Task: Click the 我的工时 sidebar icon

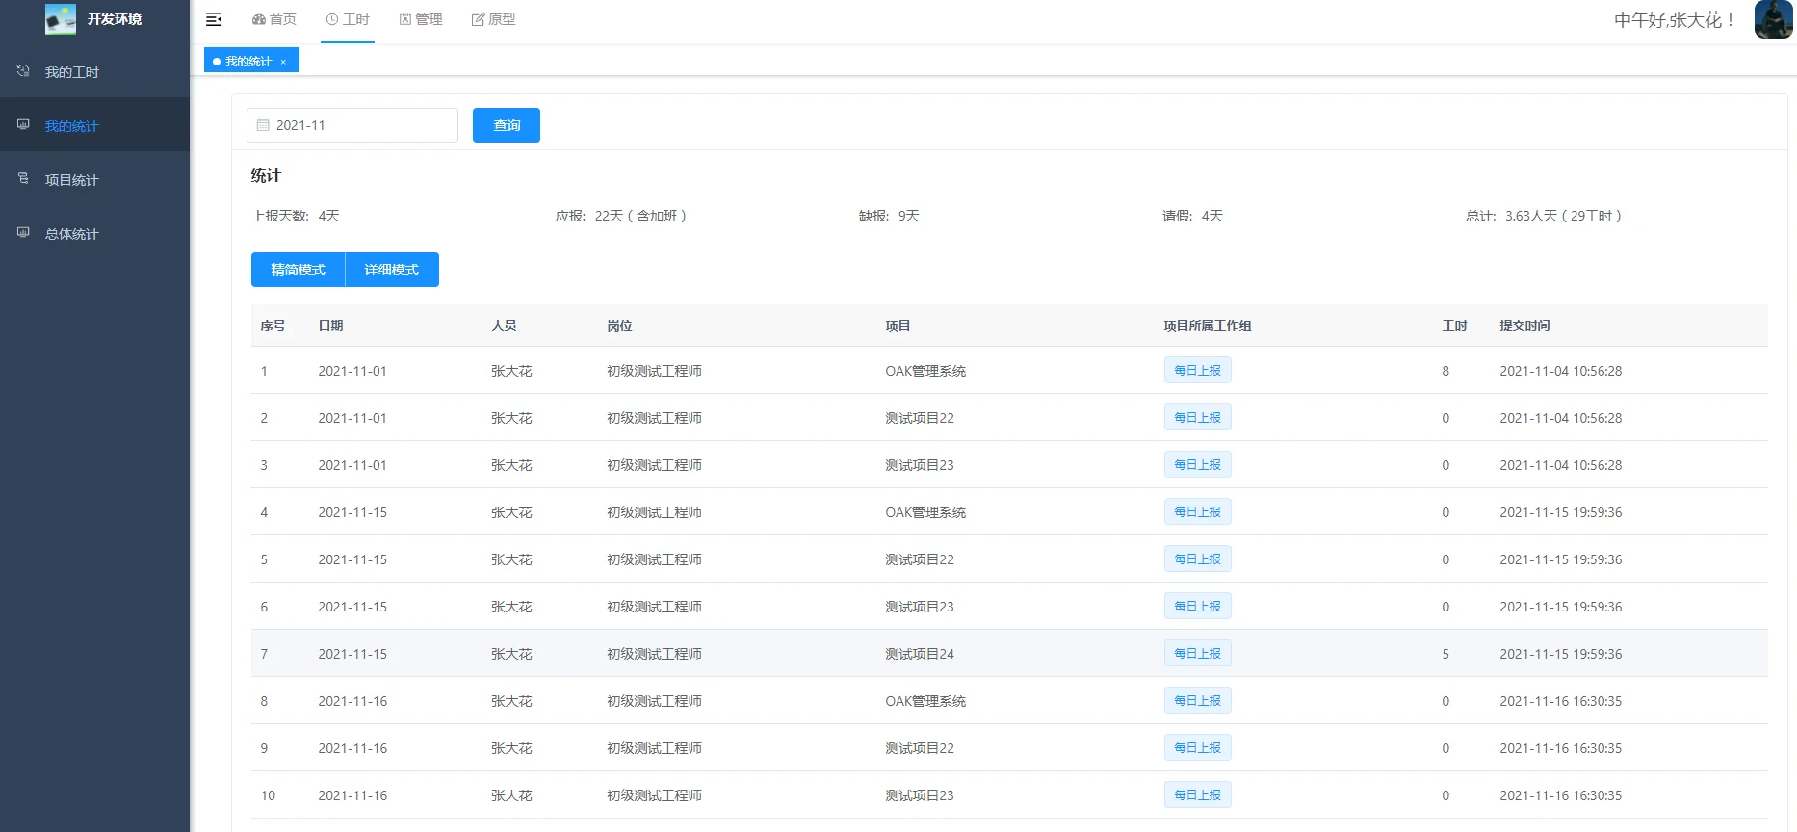Action: pyautogui.click(x=23, y=71)
